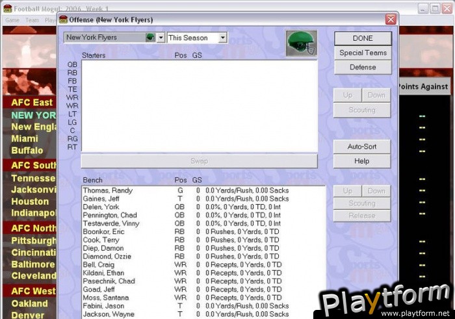
Task: Select Moss, Santana wide receiver row
Action: (203, 298)
